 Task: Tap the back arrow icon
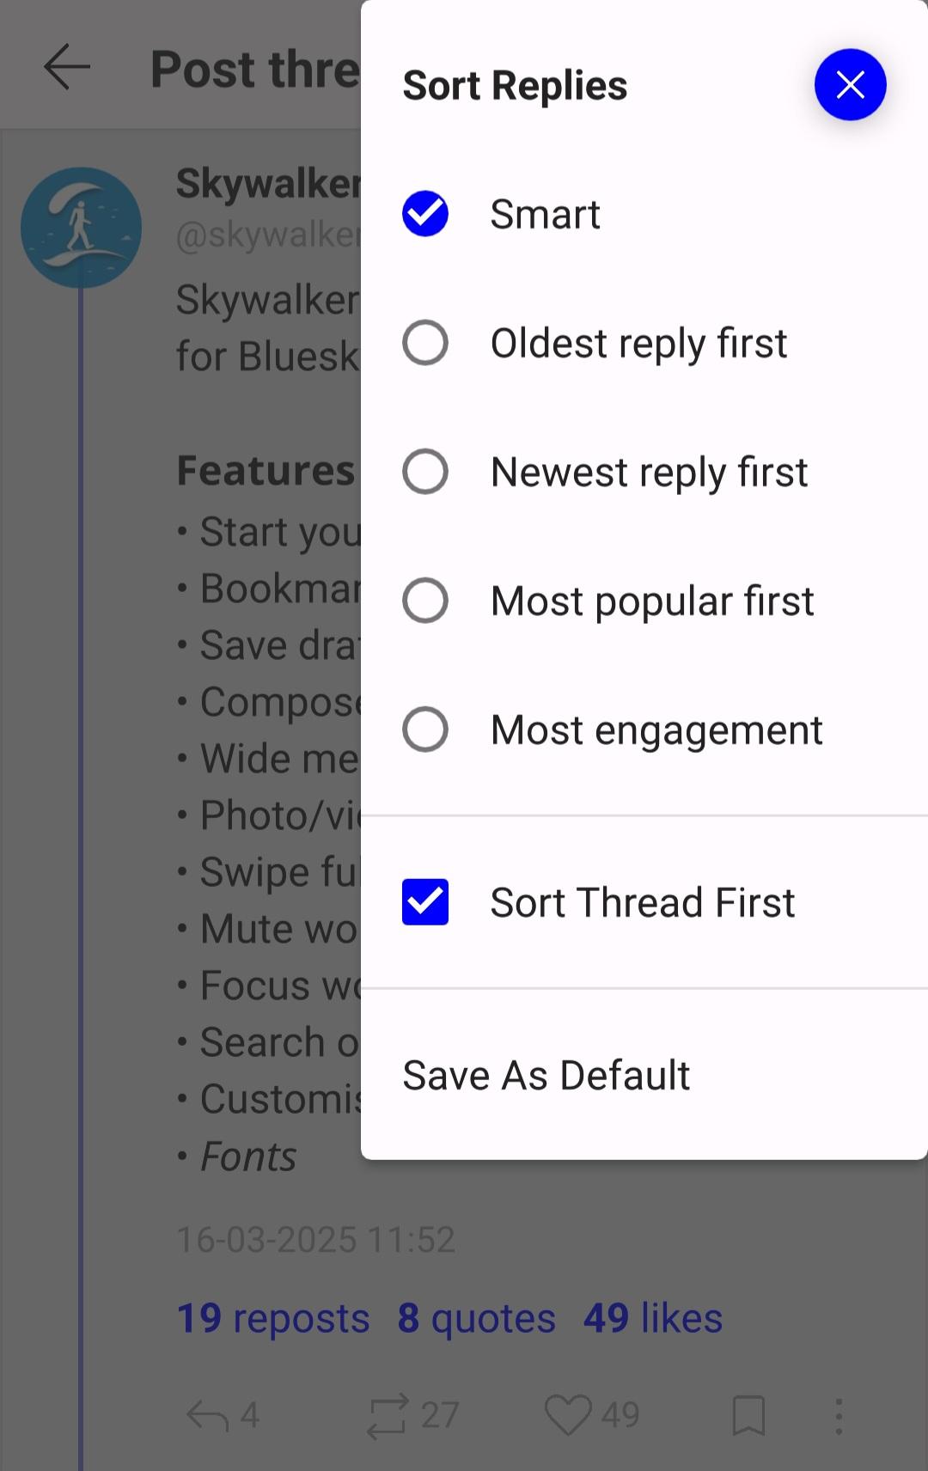pos(67,68)
